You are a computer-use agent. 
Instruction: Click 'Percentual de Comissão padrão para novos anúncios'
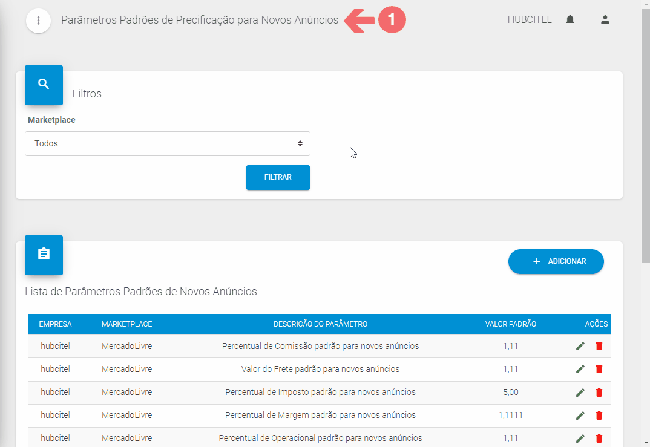click(x=320, y=346)
